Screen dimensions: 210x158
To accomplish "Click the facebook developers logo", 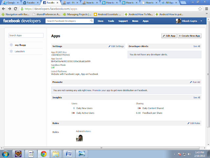I will pos(22,21).
